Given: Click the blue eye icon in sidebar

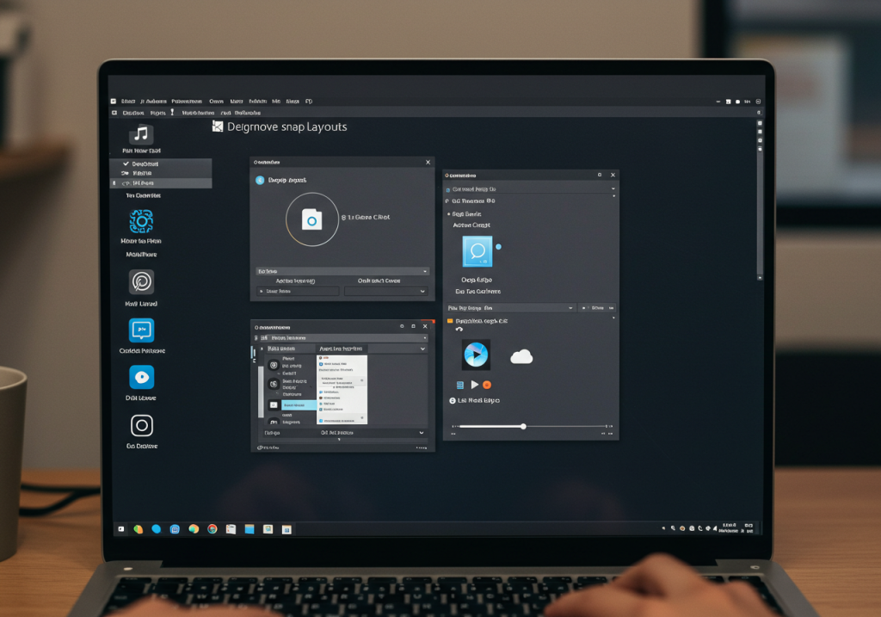Looking at the screenshot, I should click(x=142, y=378).
